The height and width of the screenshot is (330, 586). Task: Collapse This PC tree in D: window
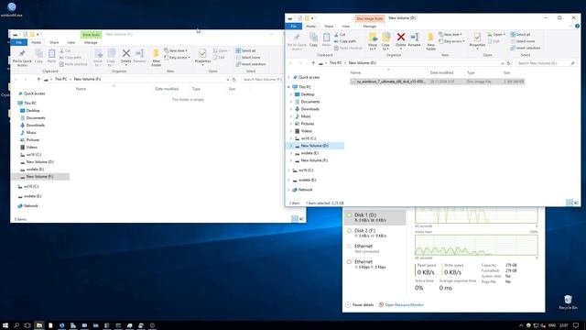coord(289,87)
